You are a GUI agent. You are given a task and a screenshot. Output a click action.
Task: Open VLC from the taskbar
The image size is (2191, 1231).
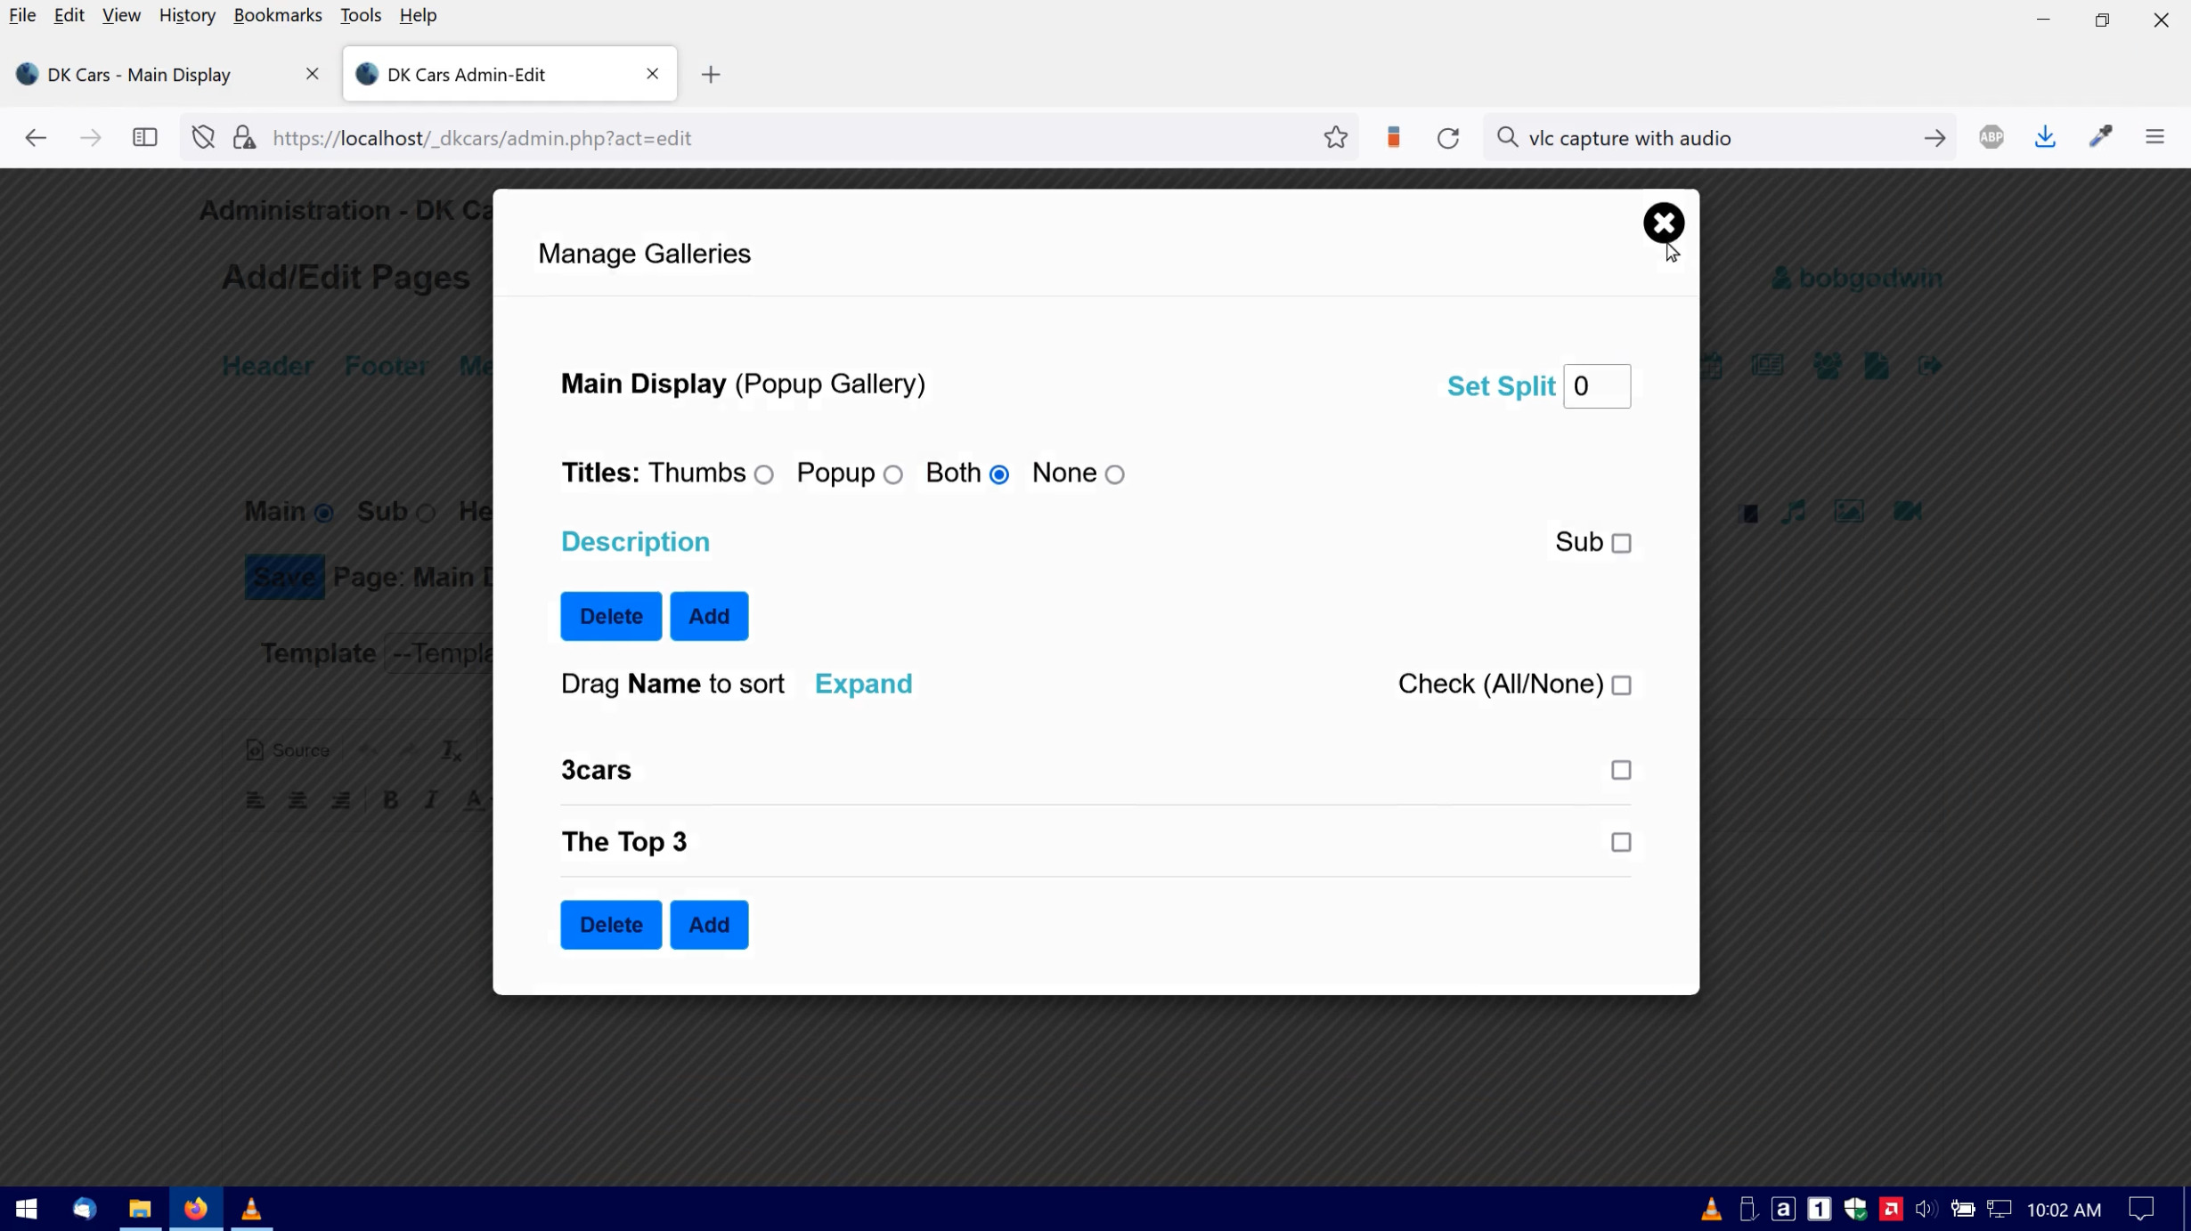point(250,1208)
